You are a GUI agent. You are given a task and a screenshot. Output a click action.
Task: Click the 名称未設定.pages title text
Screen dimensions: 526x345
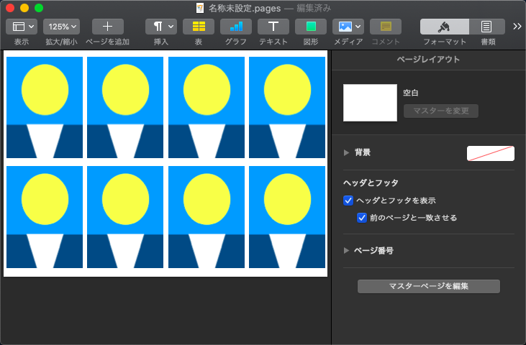[x=245, y=8]
